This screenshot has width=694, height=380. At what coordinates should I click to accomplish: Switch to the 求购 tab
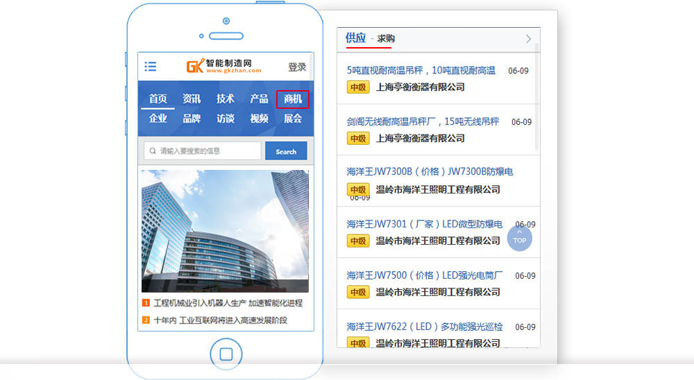pos(386,39)
